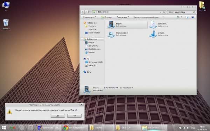Go forward with the Explorer forward arrow
Image resolution: width=210 pixels, height=131 pixels.
(x=86, y=12)
